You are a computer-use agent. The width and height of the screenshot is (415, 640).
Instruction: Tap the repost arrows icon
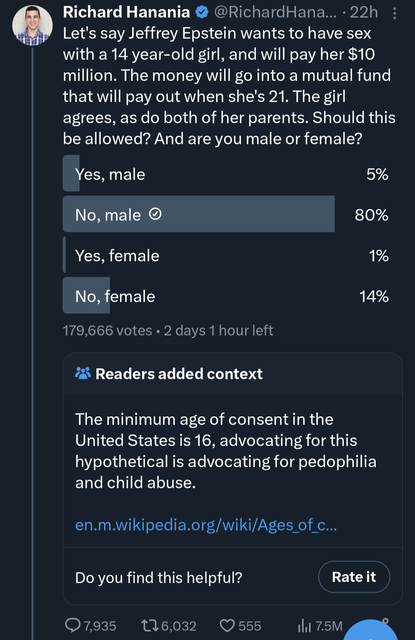150,625
